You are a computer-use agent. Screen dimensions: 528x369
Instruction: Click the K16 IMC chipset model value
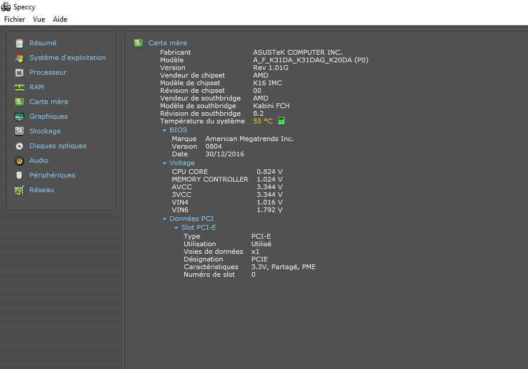[x=268, y=83]
